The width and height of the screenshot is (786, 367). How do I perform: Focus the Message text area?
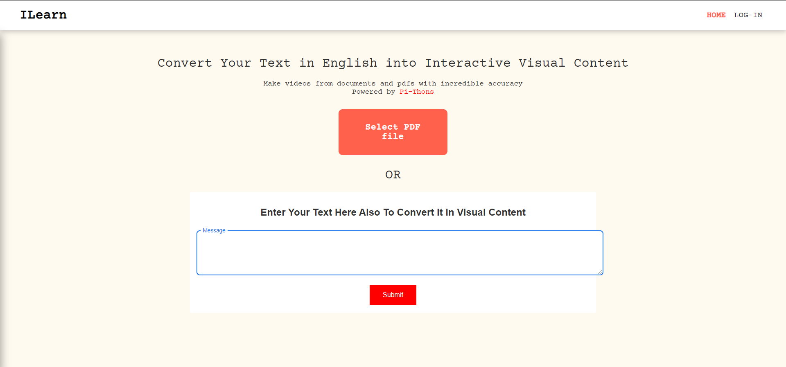pos(400,253)
